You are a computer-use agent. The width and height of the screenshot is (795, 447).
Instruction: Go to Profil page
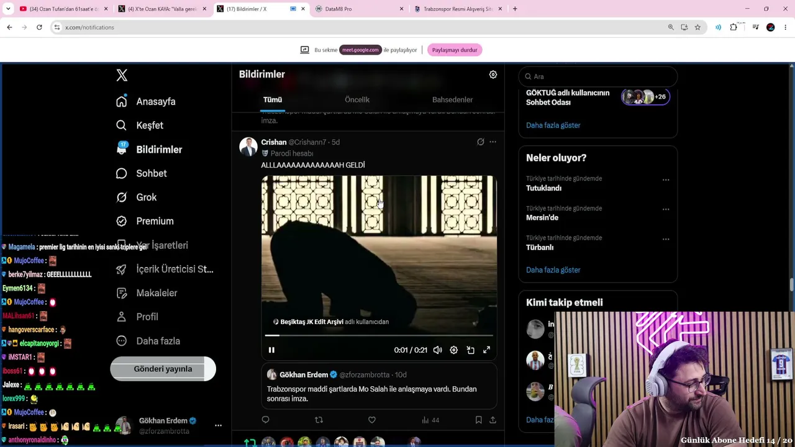138,317
